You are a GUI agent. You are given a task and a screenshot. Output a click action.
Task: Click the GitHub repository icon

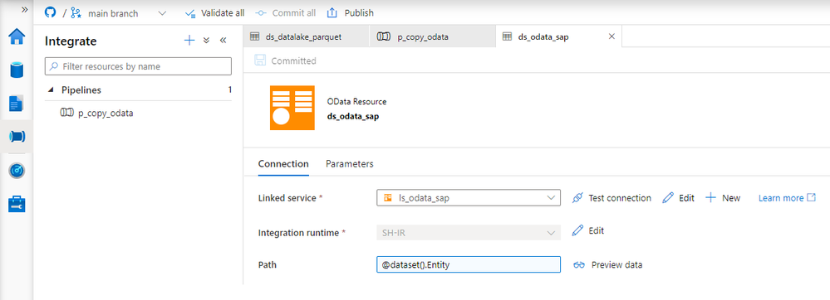[x=51, y=12]
